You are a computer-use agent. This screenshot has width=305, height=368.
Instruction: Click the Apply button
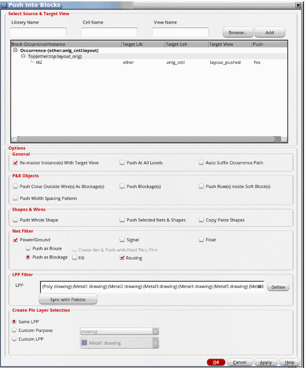266,362
